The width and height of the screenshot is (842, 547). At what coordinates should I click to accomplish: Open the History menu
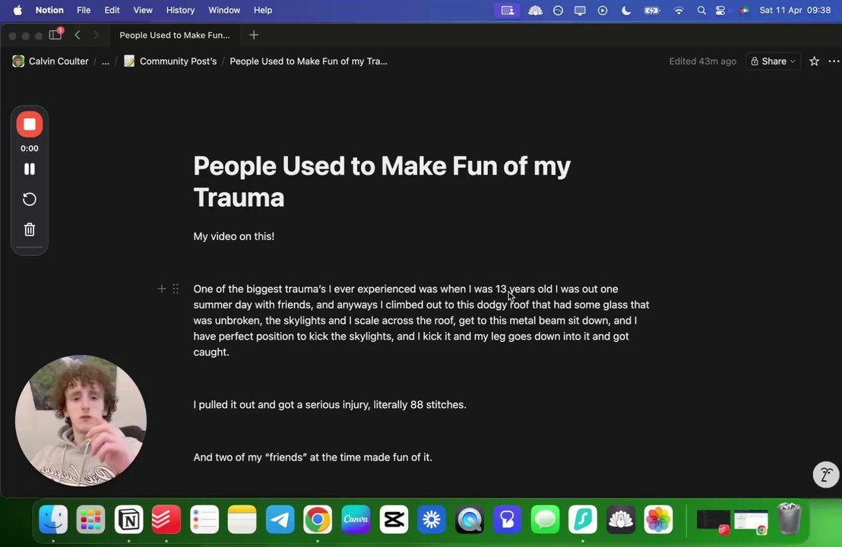point(180,10)
